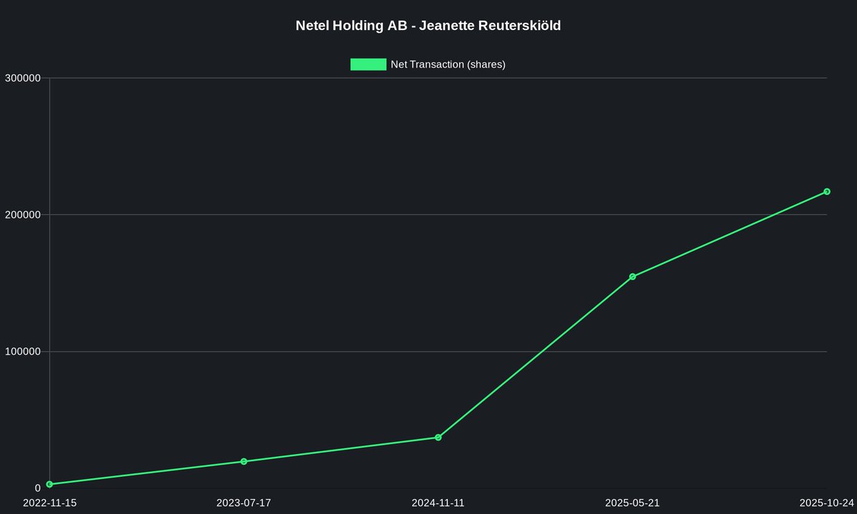Select the data point at 2022-11-15
857x514 pixels.
coord(49,484)
